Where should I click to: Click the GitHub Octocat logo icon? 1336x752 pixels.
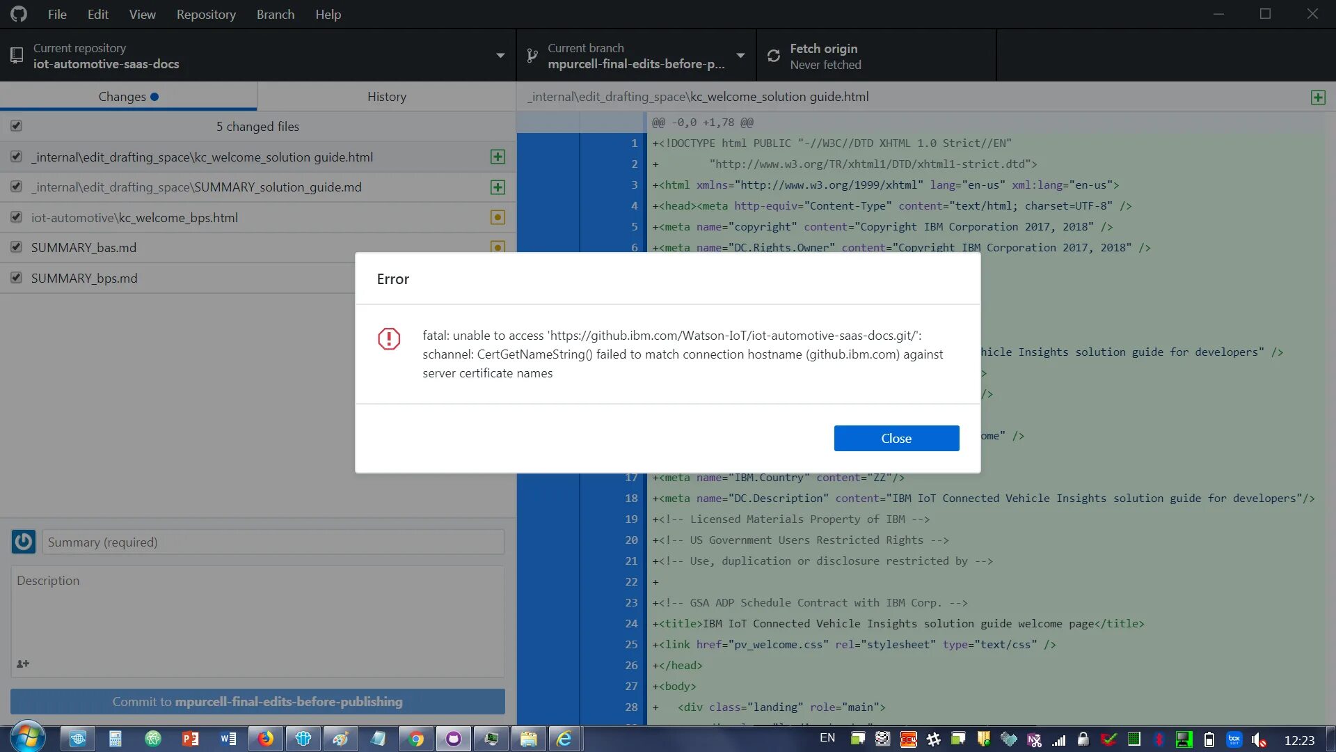pyautogui.click(x=19, y=14)
